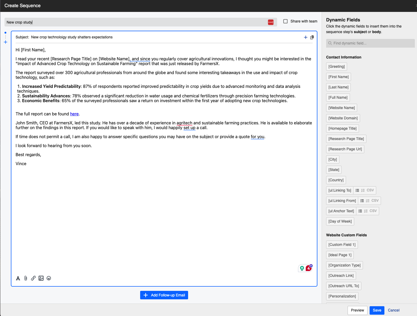Save the sequence with the Save button
Image resolution: width=417 pixels, height=316 pixels.
(x=377, y=310)
